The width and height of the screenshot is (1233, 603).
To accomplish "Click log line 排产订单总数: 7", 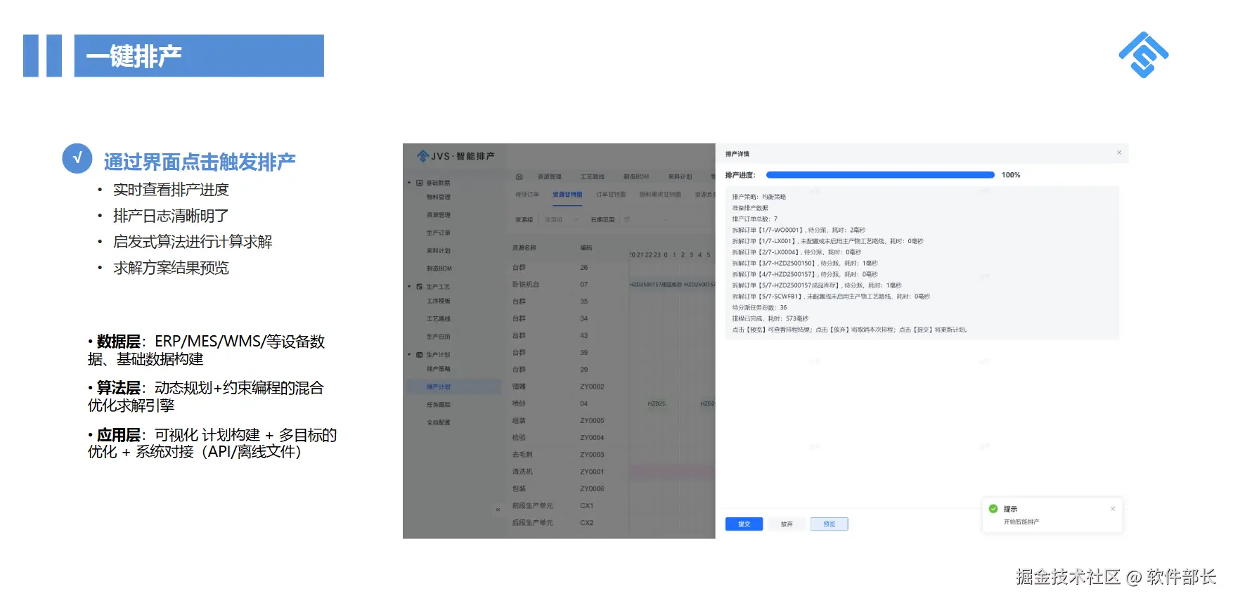I will 755,219.
